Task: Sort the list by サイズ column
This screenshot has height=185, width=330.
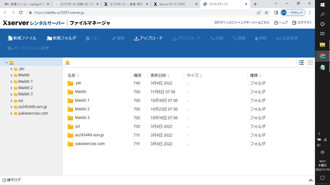Action: 194,75
